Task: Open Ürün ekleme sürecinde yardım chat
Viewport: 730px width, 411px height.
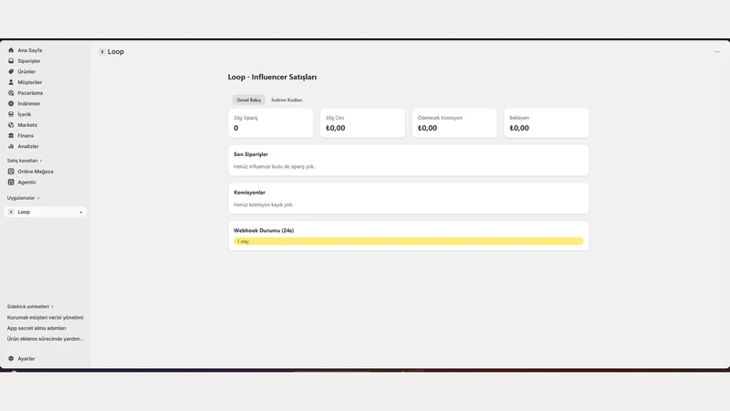Action: (x=45, y=339)
